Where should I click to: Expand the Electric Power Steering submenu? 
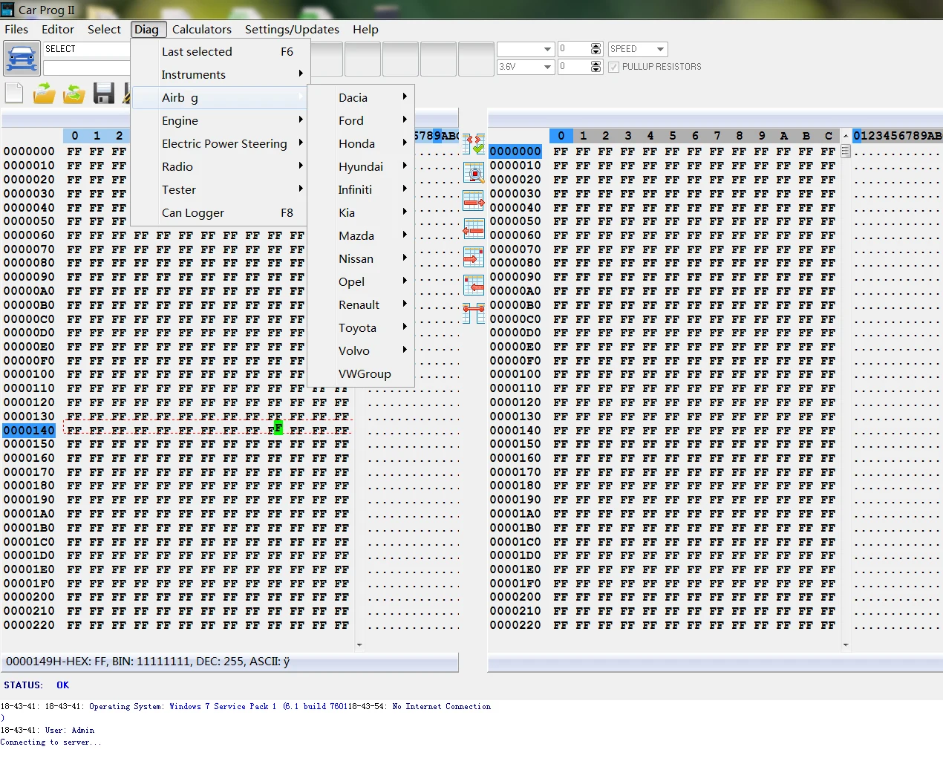[224, 143]
